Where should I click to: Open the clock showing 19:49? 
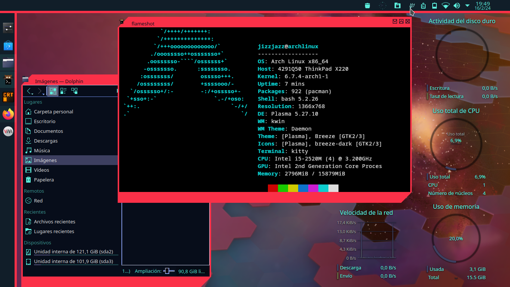point(482,5)
